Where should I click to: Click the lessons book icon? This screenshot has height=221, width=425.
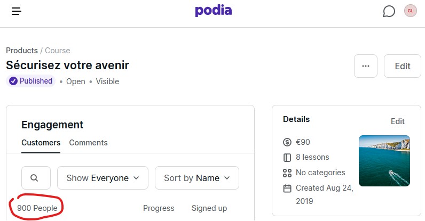287,158
